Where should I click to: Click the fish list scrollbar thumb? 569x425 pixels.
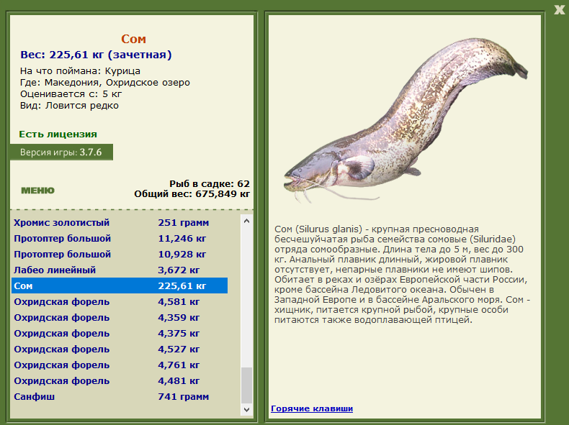(247, 385)
